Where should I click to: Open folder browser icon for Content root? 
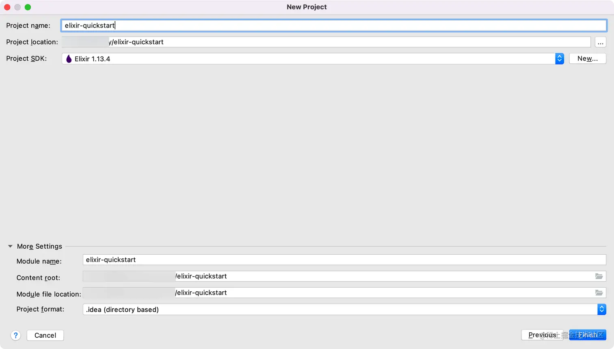tap(599, 276)
